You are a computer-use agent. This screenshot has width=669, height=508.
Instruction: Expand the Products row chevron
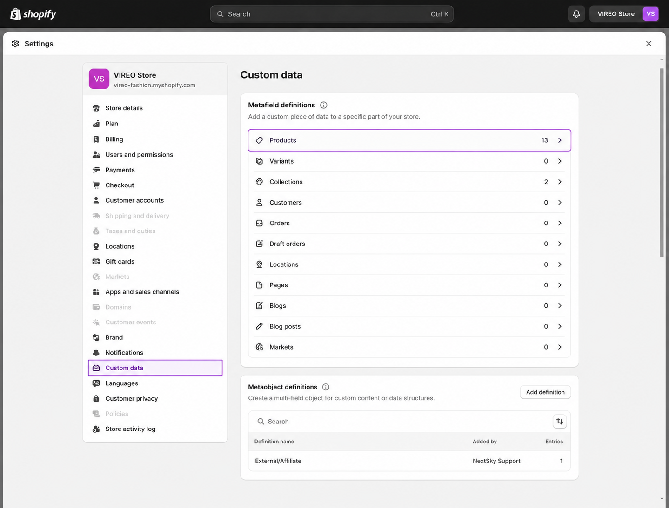click(x=560, y=140)
